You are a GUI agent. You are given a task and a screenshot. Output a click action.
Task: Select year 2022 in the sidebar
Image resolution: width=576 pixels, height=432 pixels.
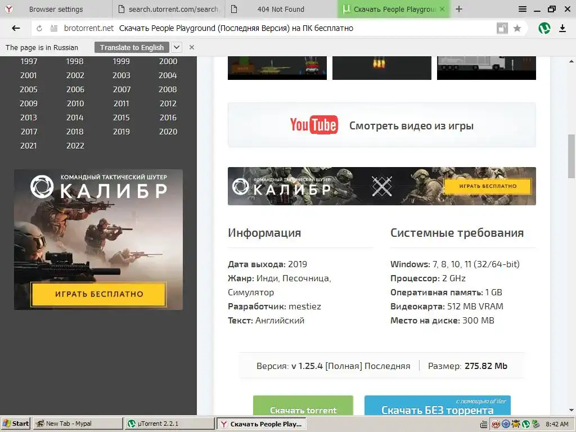point(75,146)
